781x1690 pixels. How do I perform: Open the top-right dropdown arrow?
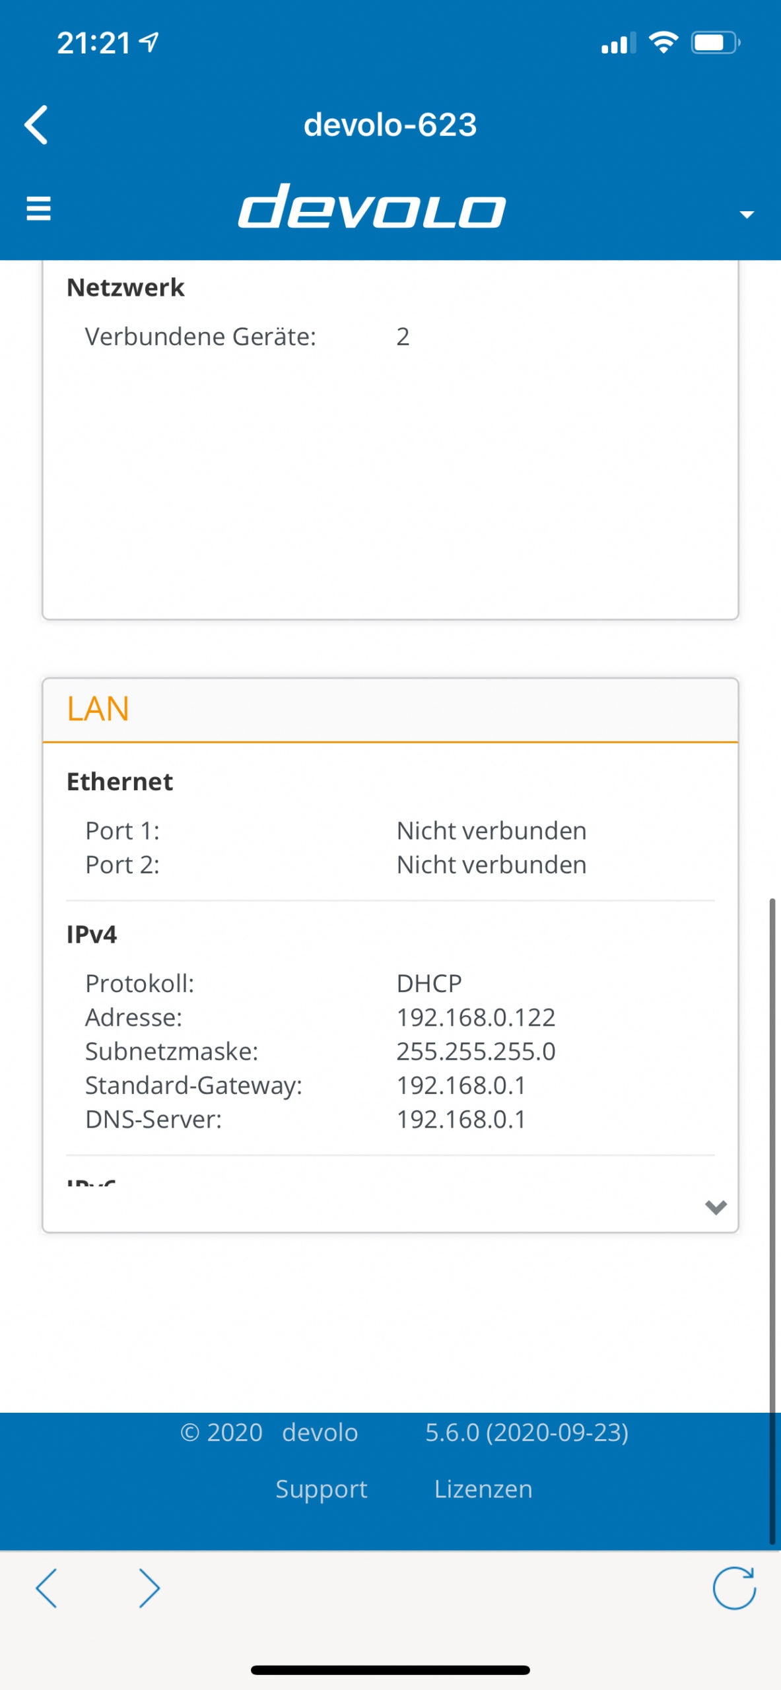747,215
